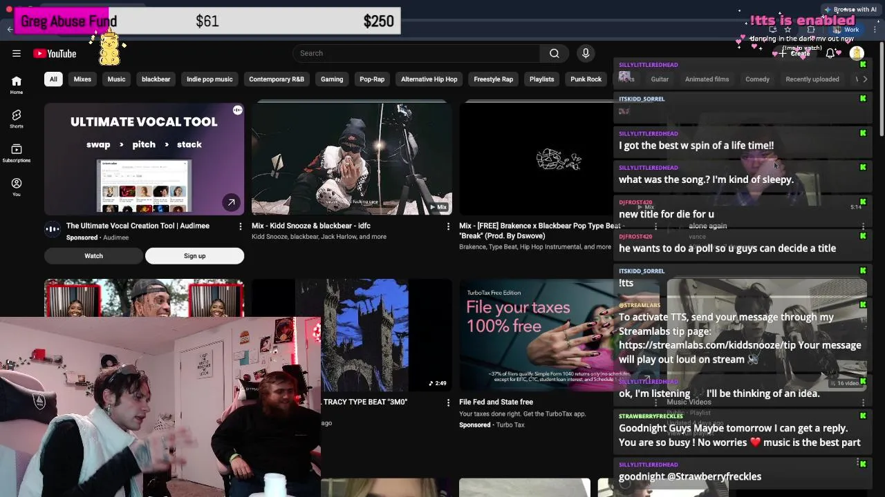Viewport: 885px width, 497px height.
Task: Select the Alternative Hip Hop chip
Action: click(x=429, y=79)
